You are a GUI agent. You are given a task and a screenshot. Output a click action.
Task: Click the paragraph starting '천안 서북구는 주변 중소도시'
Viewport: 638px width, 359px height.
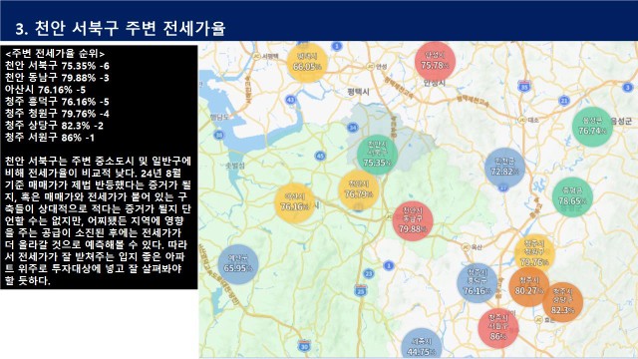[98, 220]
